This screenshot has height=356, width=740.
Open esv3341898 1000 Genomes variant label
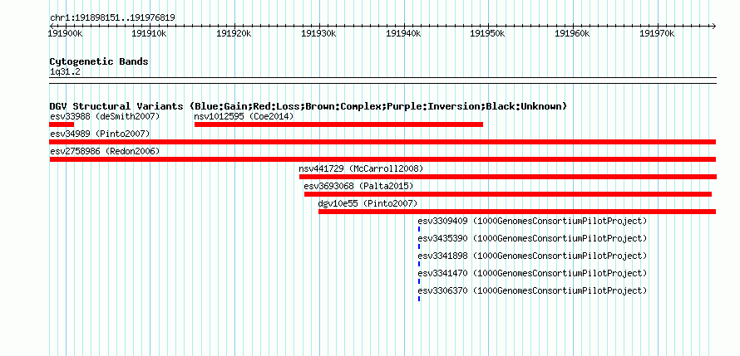click(x=532, y=256)
